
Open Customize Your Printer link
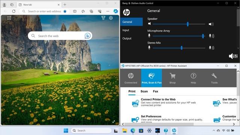pos(229,116)
